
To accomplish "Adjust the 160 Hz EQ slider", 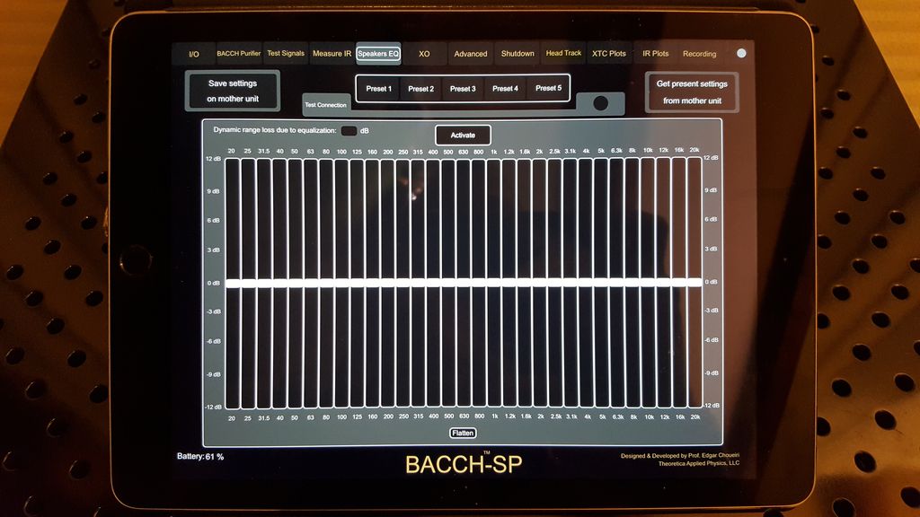I will point(372,283).
